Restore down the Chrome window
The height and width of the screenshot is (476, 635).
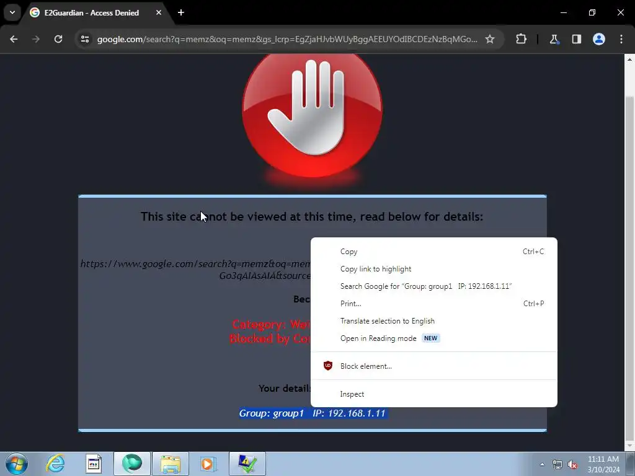click(592, 12)
